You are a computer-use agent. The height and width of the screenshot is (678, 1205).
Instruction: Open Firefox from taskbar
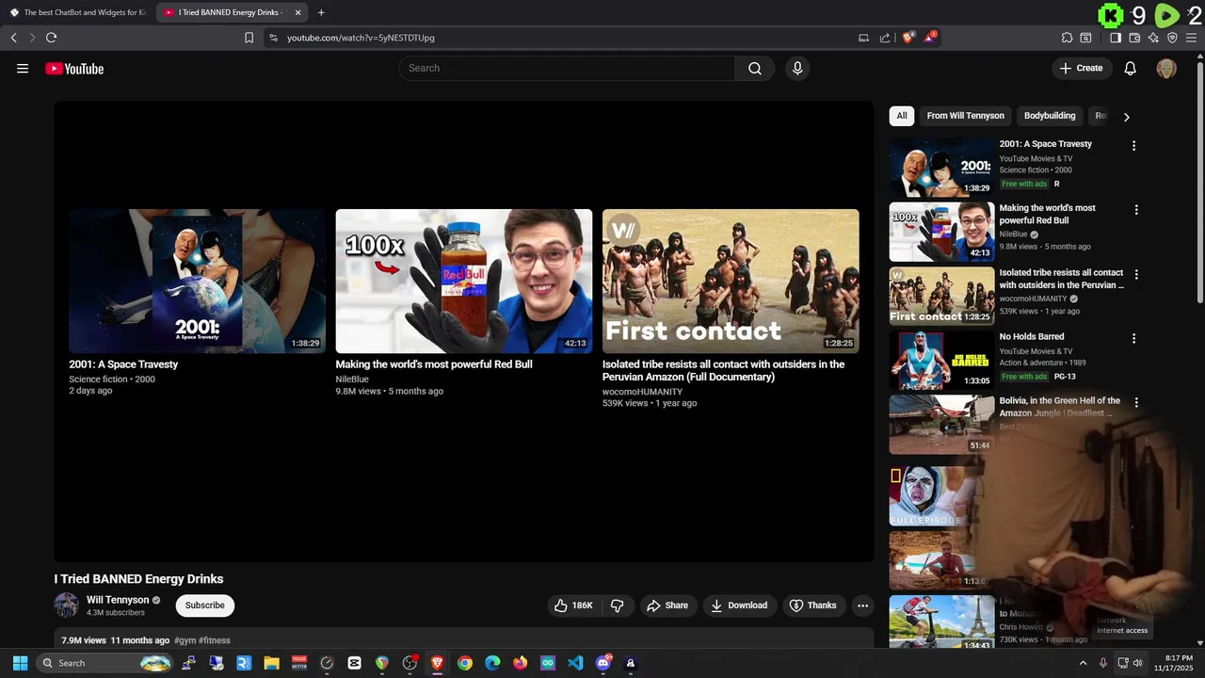[520, 663]
